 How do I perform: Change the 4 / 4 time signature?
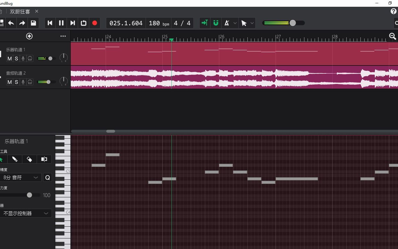pos(182,23)
